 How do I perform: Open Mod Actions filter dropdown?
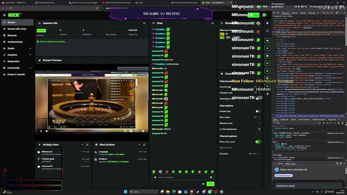139,145
